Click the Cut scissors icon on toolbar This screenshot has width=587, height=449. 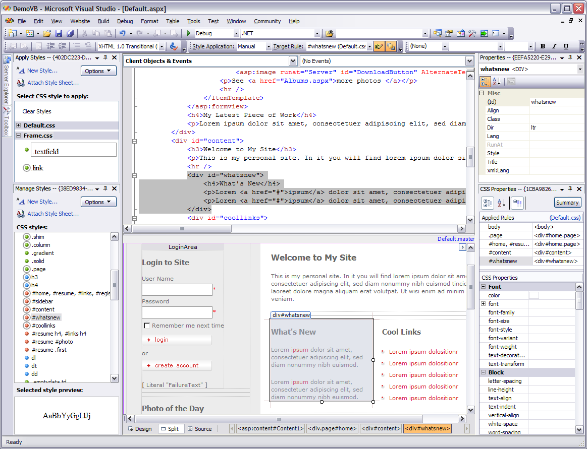click(85, 32)
